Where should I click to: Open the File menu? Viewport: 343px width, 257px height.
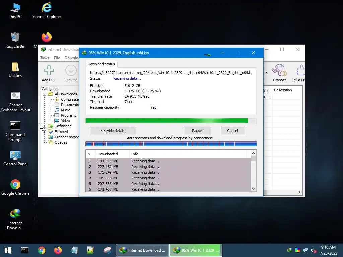pyautogui.click(x=57, y=58)
